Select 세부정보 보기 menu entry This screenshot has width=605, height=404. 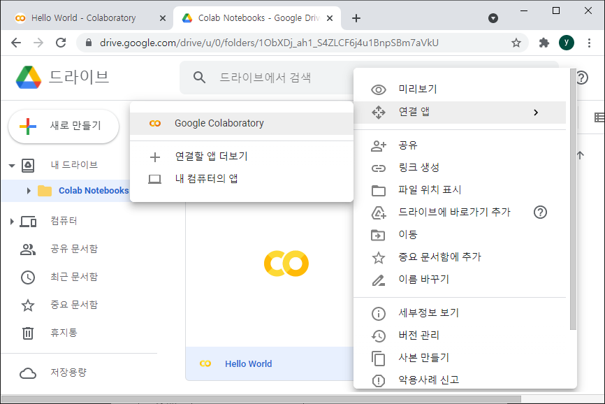[x=460, y=313]
